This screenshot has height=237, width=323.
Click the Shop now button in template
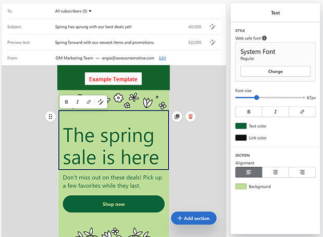pyautogui.click(x=114, y=204)
